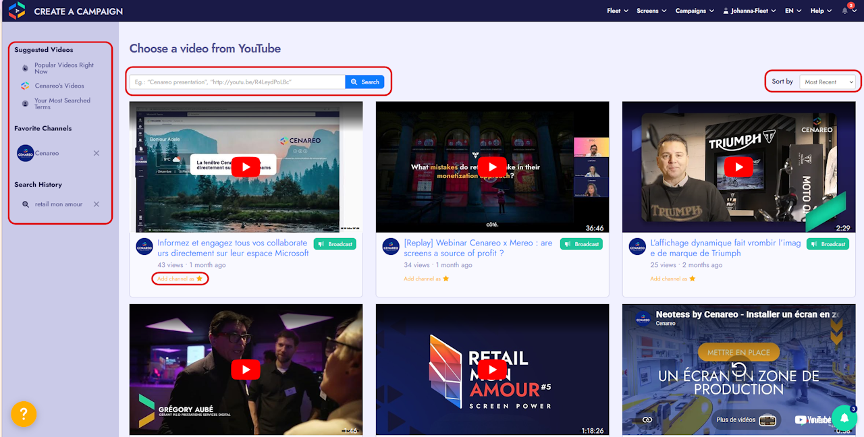Broadcast the 'Informez et engagez' video
Image resolution: width=864 pixels, height=437 pixels.
pyautogui.click(x=335, y=244)
